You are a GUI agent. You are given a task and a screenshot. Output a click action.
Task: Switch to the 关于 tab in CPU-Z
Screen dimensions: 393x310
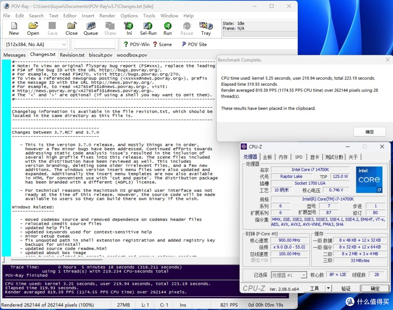click(353, 157)
